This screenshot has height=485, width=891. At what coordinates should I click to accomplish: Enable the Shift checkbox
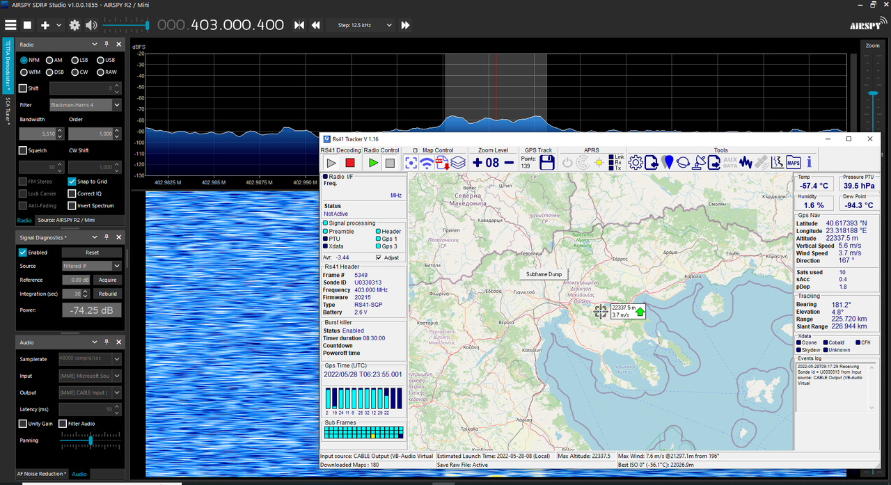[x=29, y=88]
